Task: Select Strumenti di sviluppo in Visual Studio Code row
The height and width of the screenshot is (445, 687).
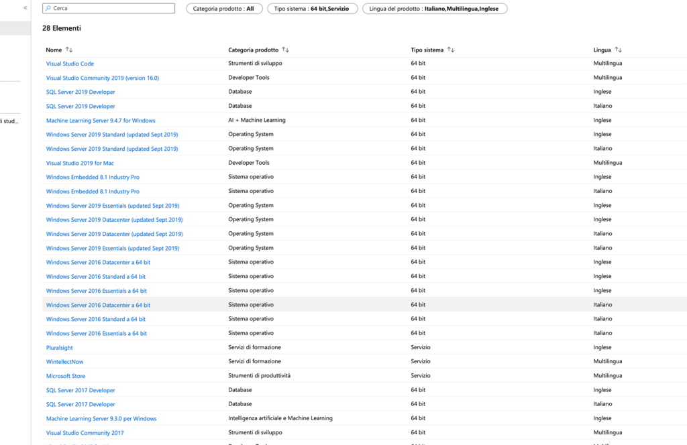Action: [x=255, y=63]
